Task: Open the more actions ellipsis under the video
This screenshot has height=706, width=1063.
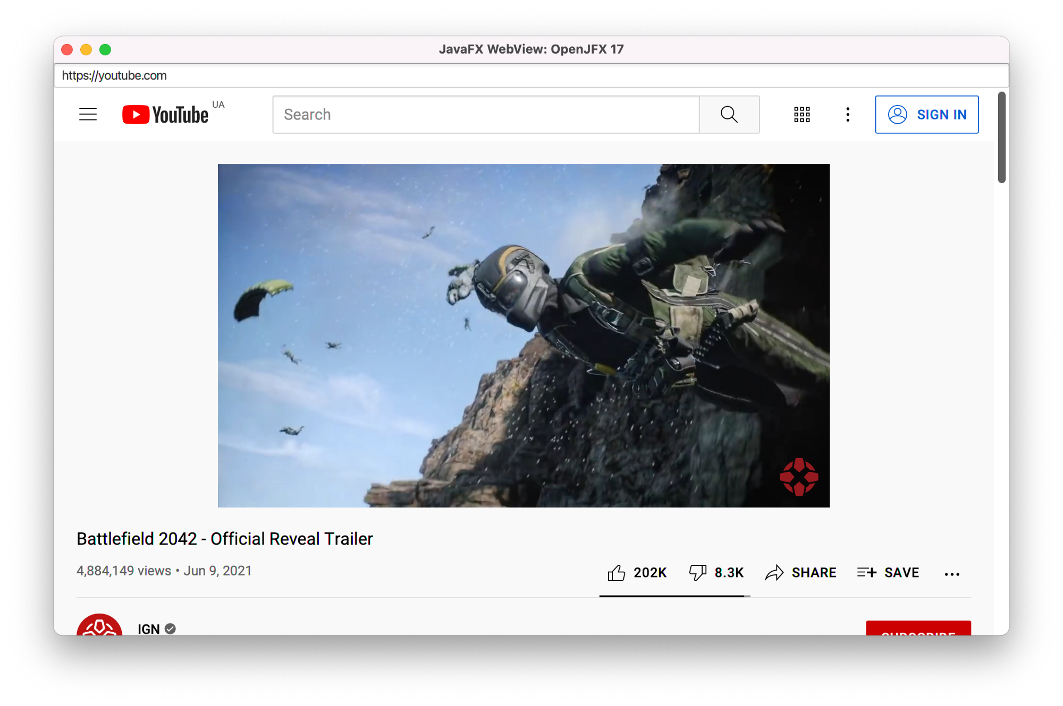Action: tap(951, 574)
